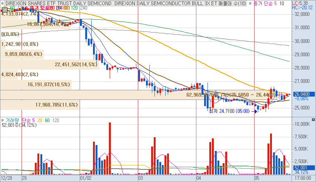The image size is (316, 182).
Task: Click the 01/02 date on time axis
Action: [x=86, y=178]
